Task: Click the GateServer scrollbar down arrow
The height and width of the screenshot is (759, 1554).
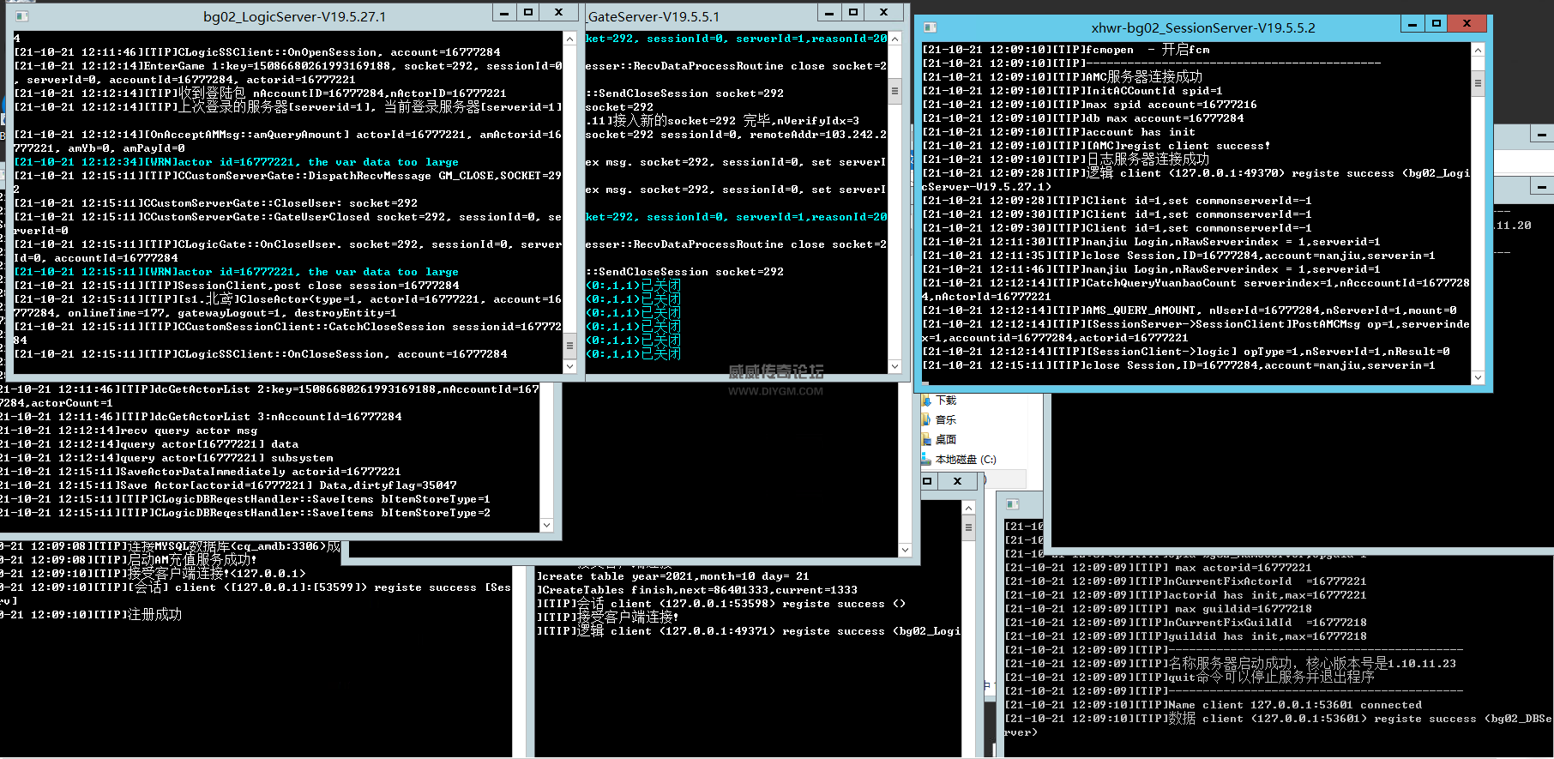Action: pos(894,366)
